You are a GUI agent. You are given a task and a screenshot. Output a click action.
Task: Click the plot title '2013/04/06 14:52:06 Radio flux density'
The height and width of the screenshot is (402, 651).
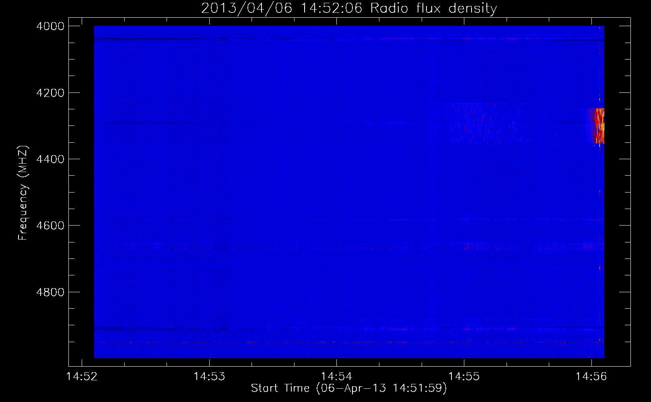(x=349, y=8)
